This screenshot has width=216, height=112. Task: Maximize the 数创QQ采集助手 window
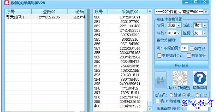tap(196, 2)
